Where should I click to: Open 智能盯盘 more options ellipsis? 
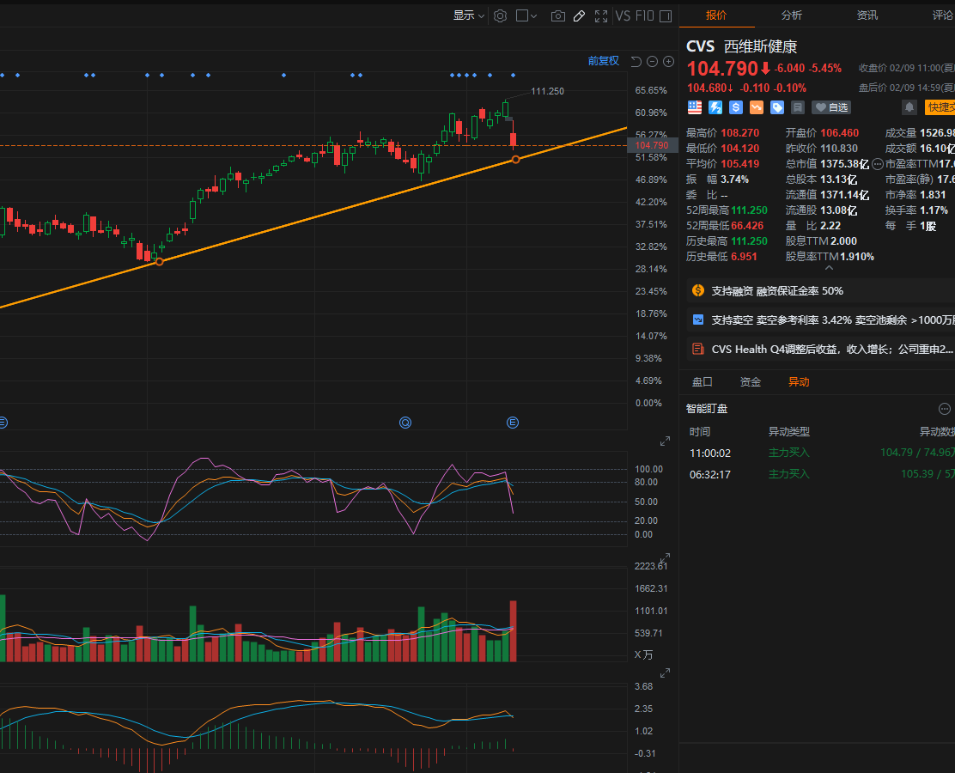coord(944,409)
